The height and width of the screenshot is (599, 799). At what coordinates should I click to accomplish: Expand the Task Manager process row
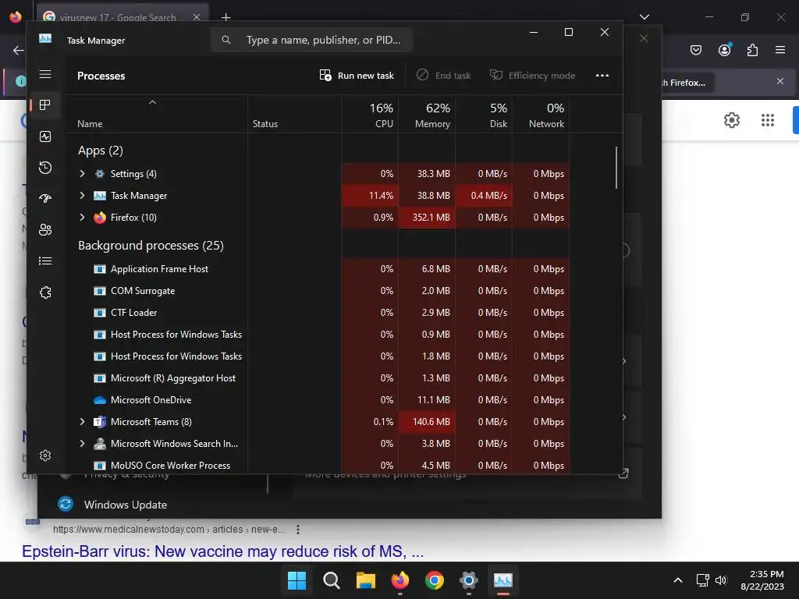click(x=82, y=196)
